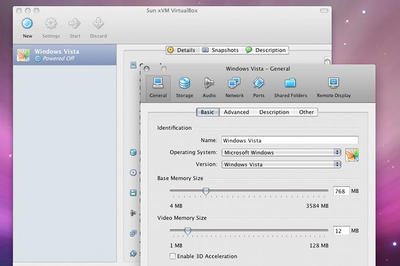Select the Description tab in main VirtualBox window
Image resolution: width=400 pixels, height=266 pixels.
pyautogui.click(x=265, y=50)
